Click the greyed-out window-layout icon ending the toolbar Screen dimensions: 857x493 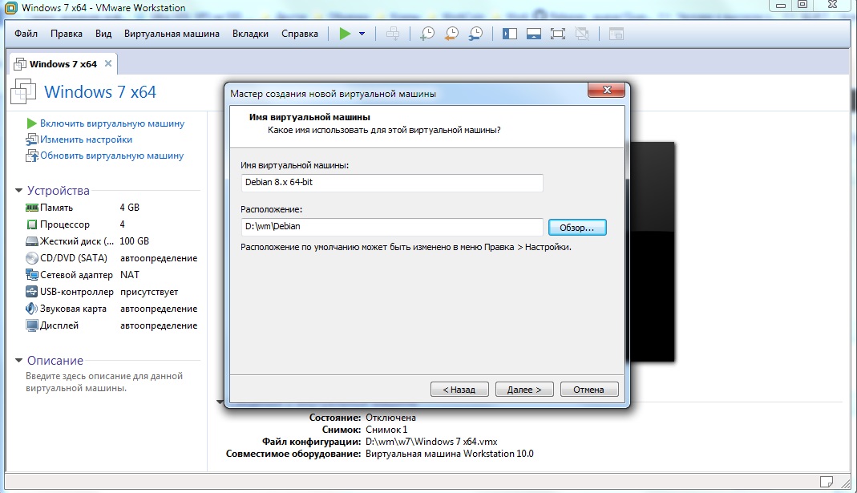pyautogui.click(x=616, y=34)
